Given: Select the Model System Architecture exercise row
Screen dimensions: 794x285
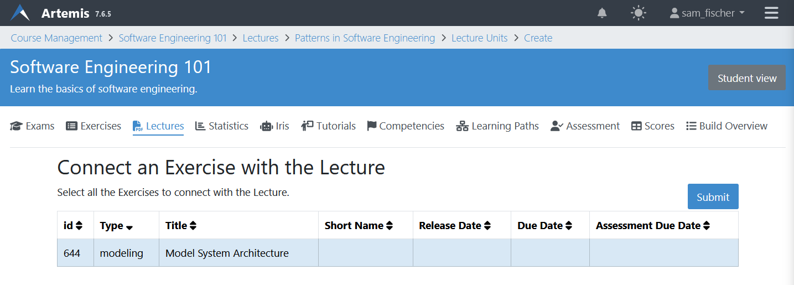Looking at the screenshot, I should coord(227,253).
